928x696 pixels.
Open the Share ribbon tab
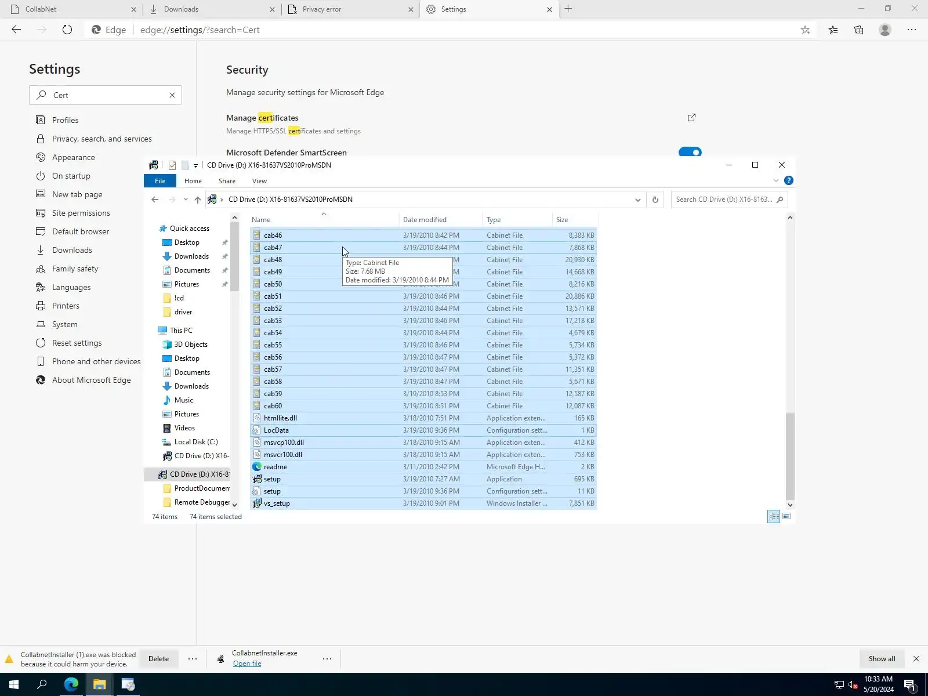click(227, 181)
